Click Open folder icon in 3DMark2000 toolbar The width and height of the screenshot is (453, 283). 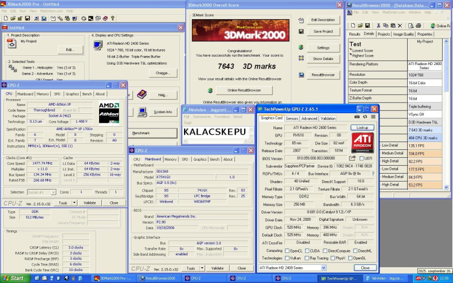[x=13, y=19]
